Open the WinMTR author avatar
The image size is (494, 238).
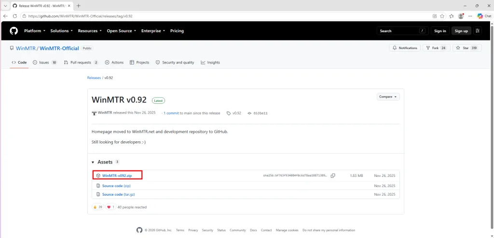point(94,113)
